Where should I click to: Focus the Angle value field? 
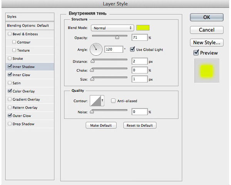click(x=114, y=49)
